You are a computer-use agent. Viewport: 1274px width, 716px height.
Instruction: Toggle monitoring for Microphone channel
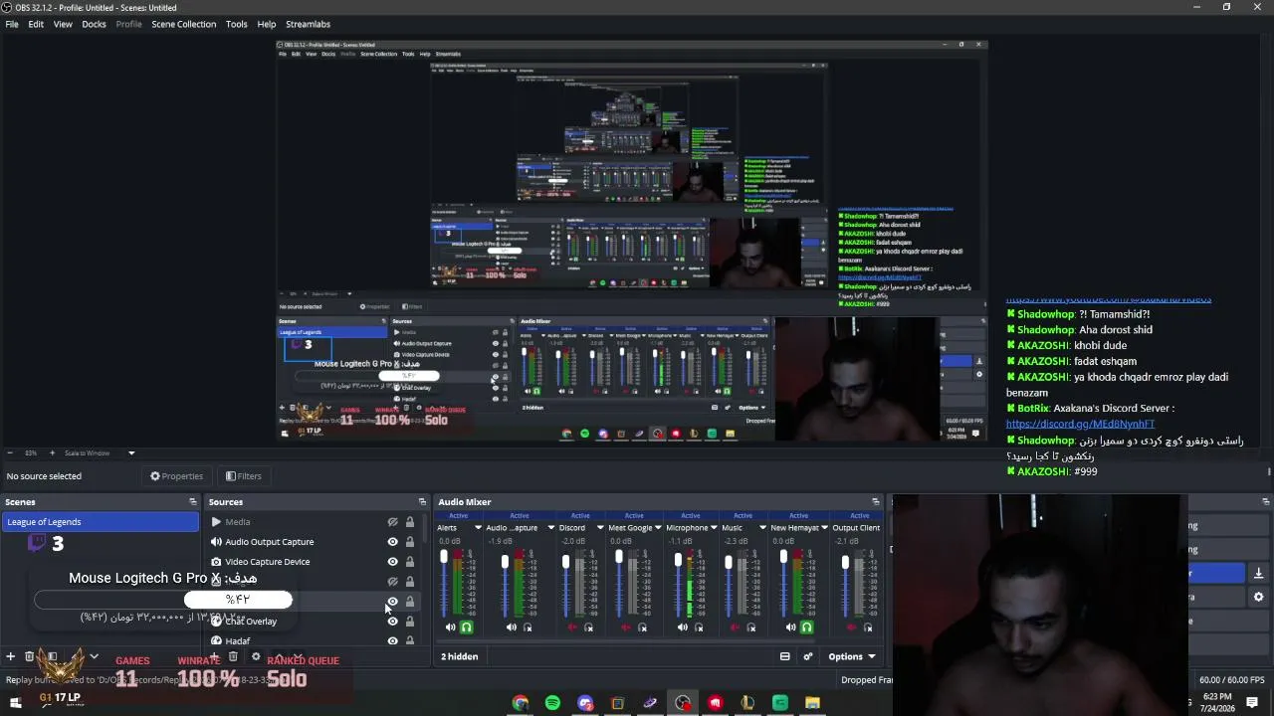[698, 627]
